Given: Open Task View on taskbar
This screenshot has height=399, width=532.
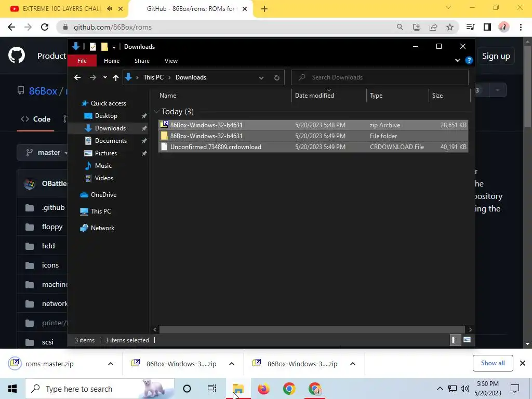Looking at the screenshot, I should pos(212,389).
